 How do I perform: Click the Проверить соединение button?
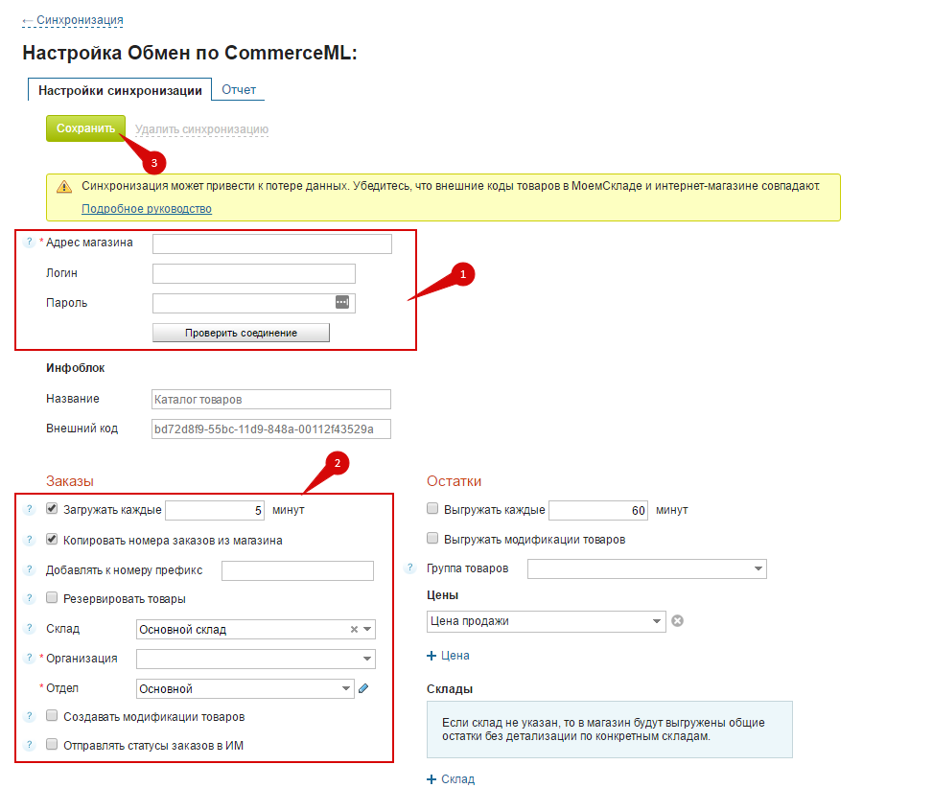pyautogui.click(x=241, y=333)
